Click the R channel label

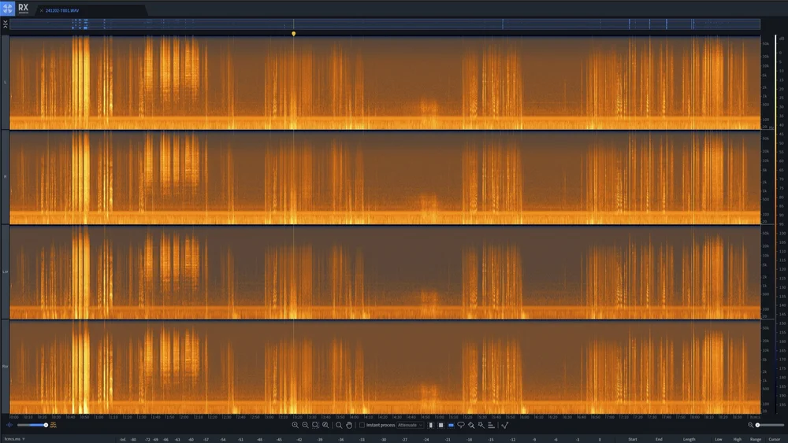pos(5,176)
